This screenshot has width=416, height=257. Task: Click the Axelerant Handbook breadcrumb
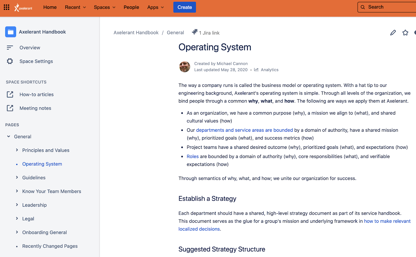click(x=136, y=33)
